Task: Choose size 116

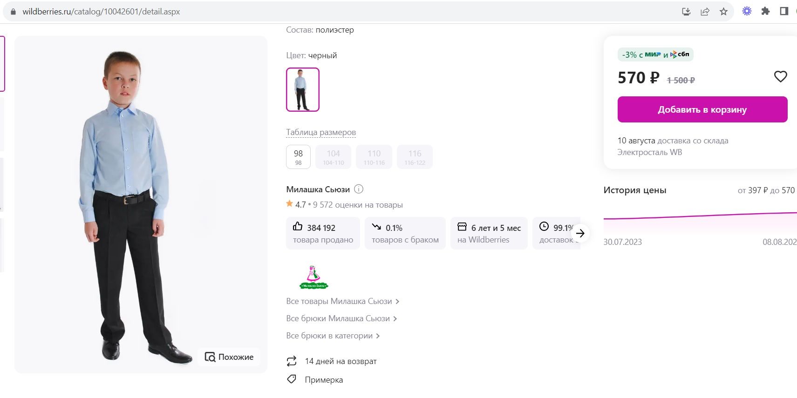Action: [415, 156]
